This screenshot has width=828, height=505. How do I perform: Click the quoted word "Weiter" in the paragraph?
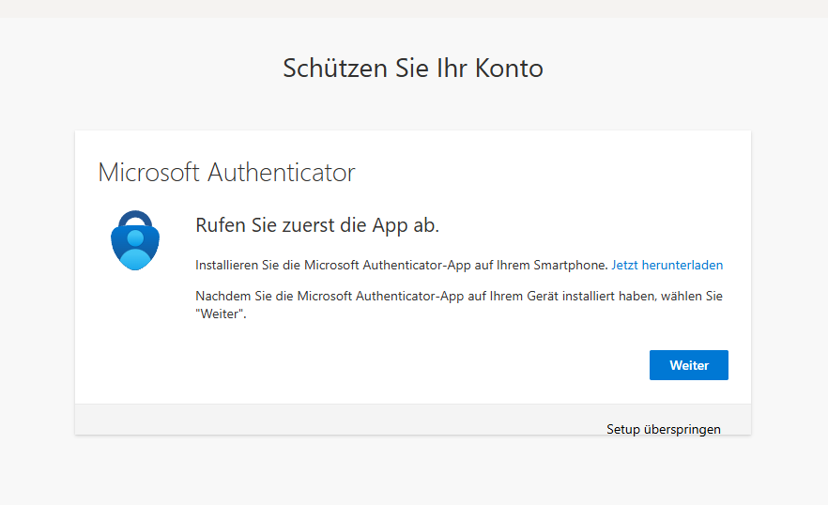point(220,314)
